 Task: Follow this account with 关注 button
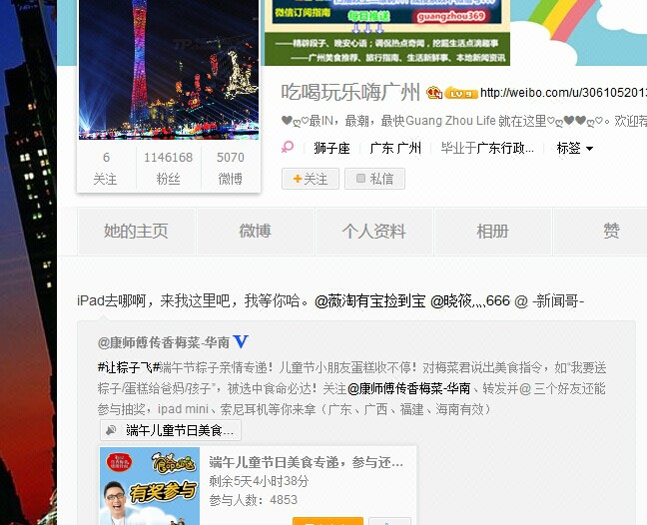(x=311, y=179)
